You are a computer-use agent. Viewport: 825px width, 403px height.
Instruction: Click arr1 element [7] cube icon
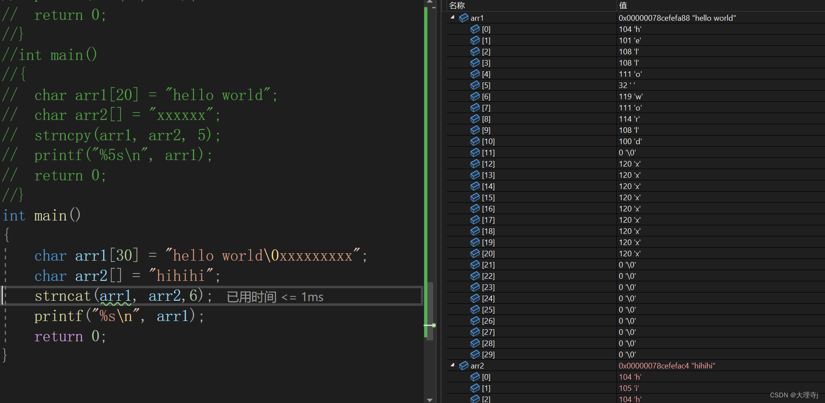(475, 107)
